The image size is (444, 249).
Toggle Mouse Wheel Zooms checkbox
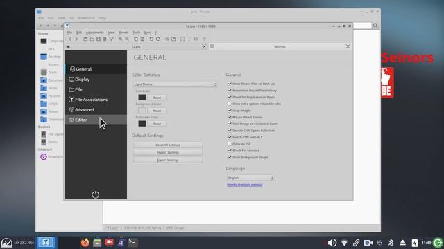pos(230,117)
